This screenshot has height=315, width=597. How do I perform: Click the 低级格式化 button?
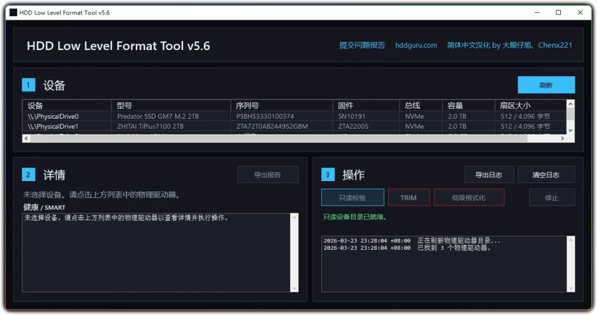coord(469,197)
